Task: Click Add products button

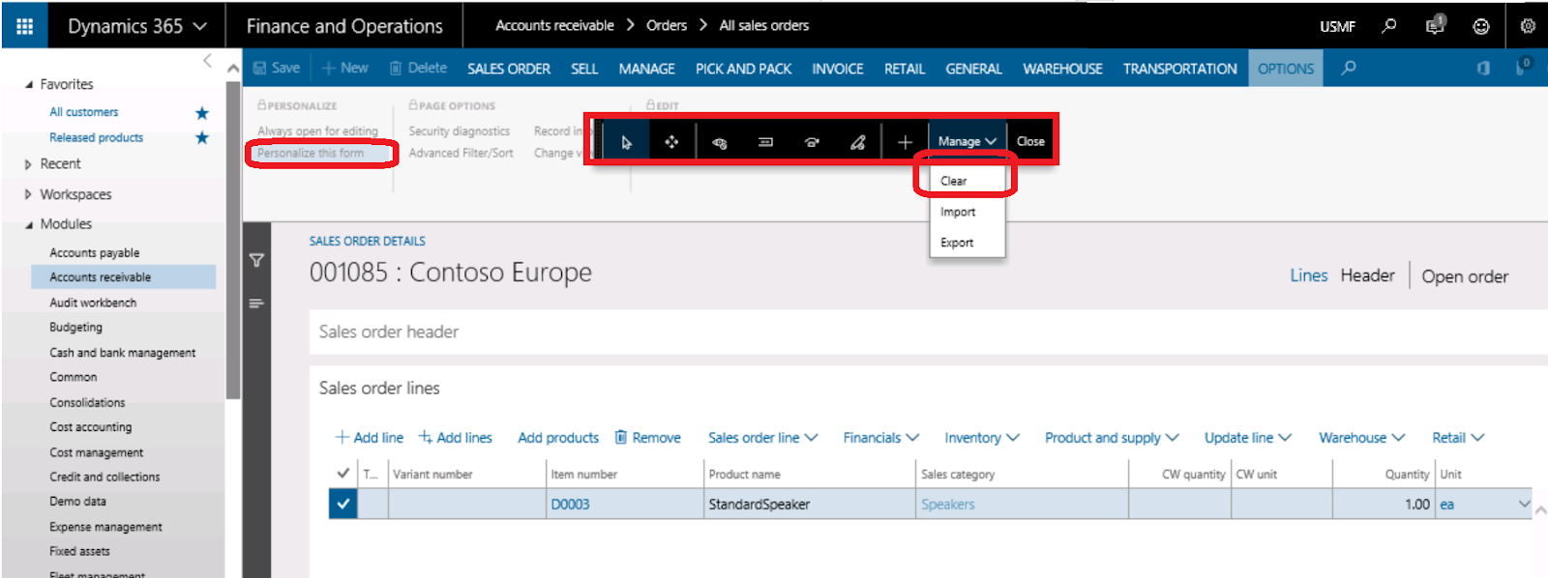Action: click(558, 438)
